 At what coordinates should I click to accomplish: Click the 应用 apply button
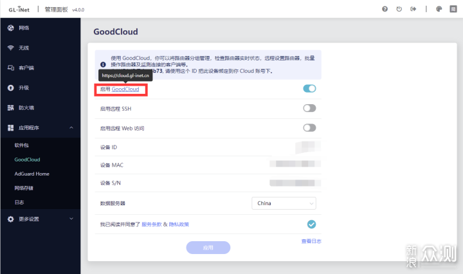pos(208,248)
